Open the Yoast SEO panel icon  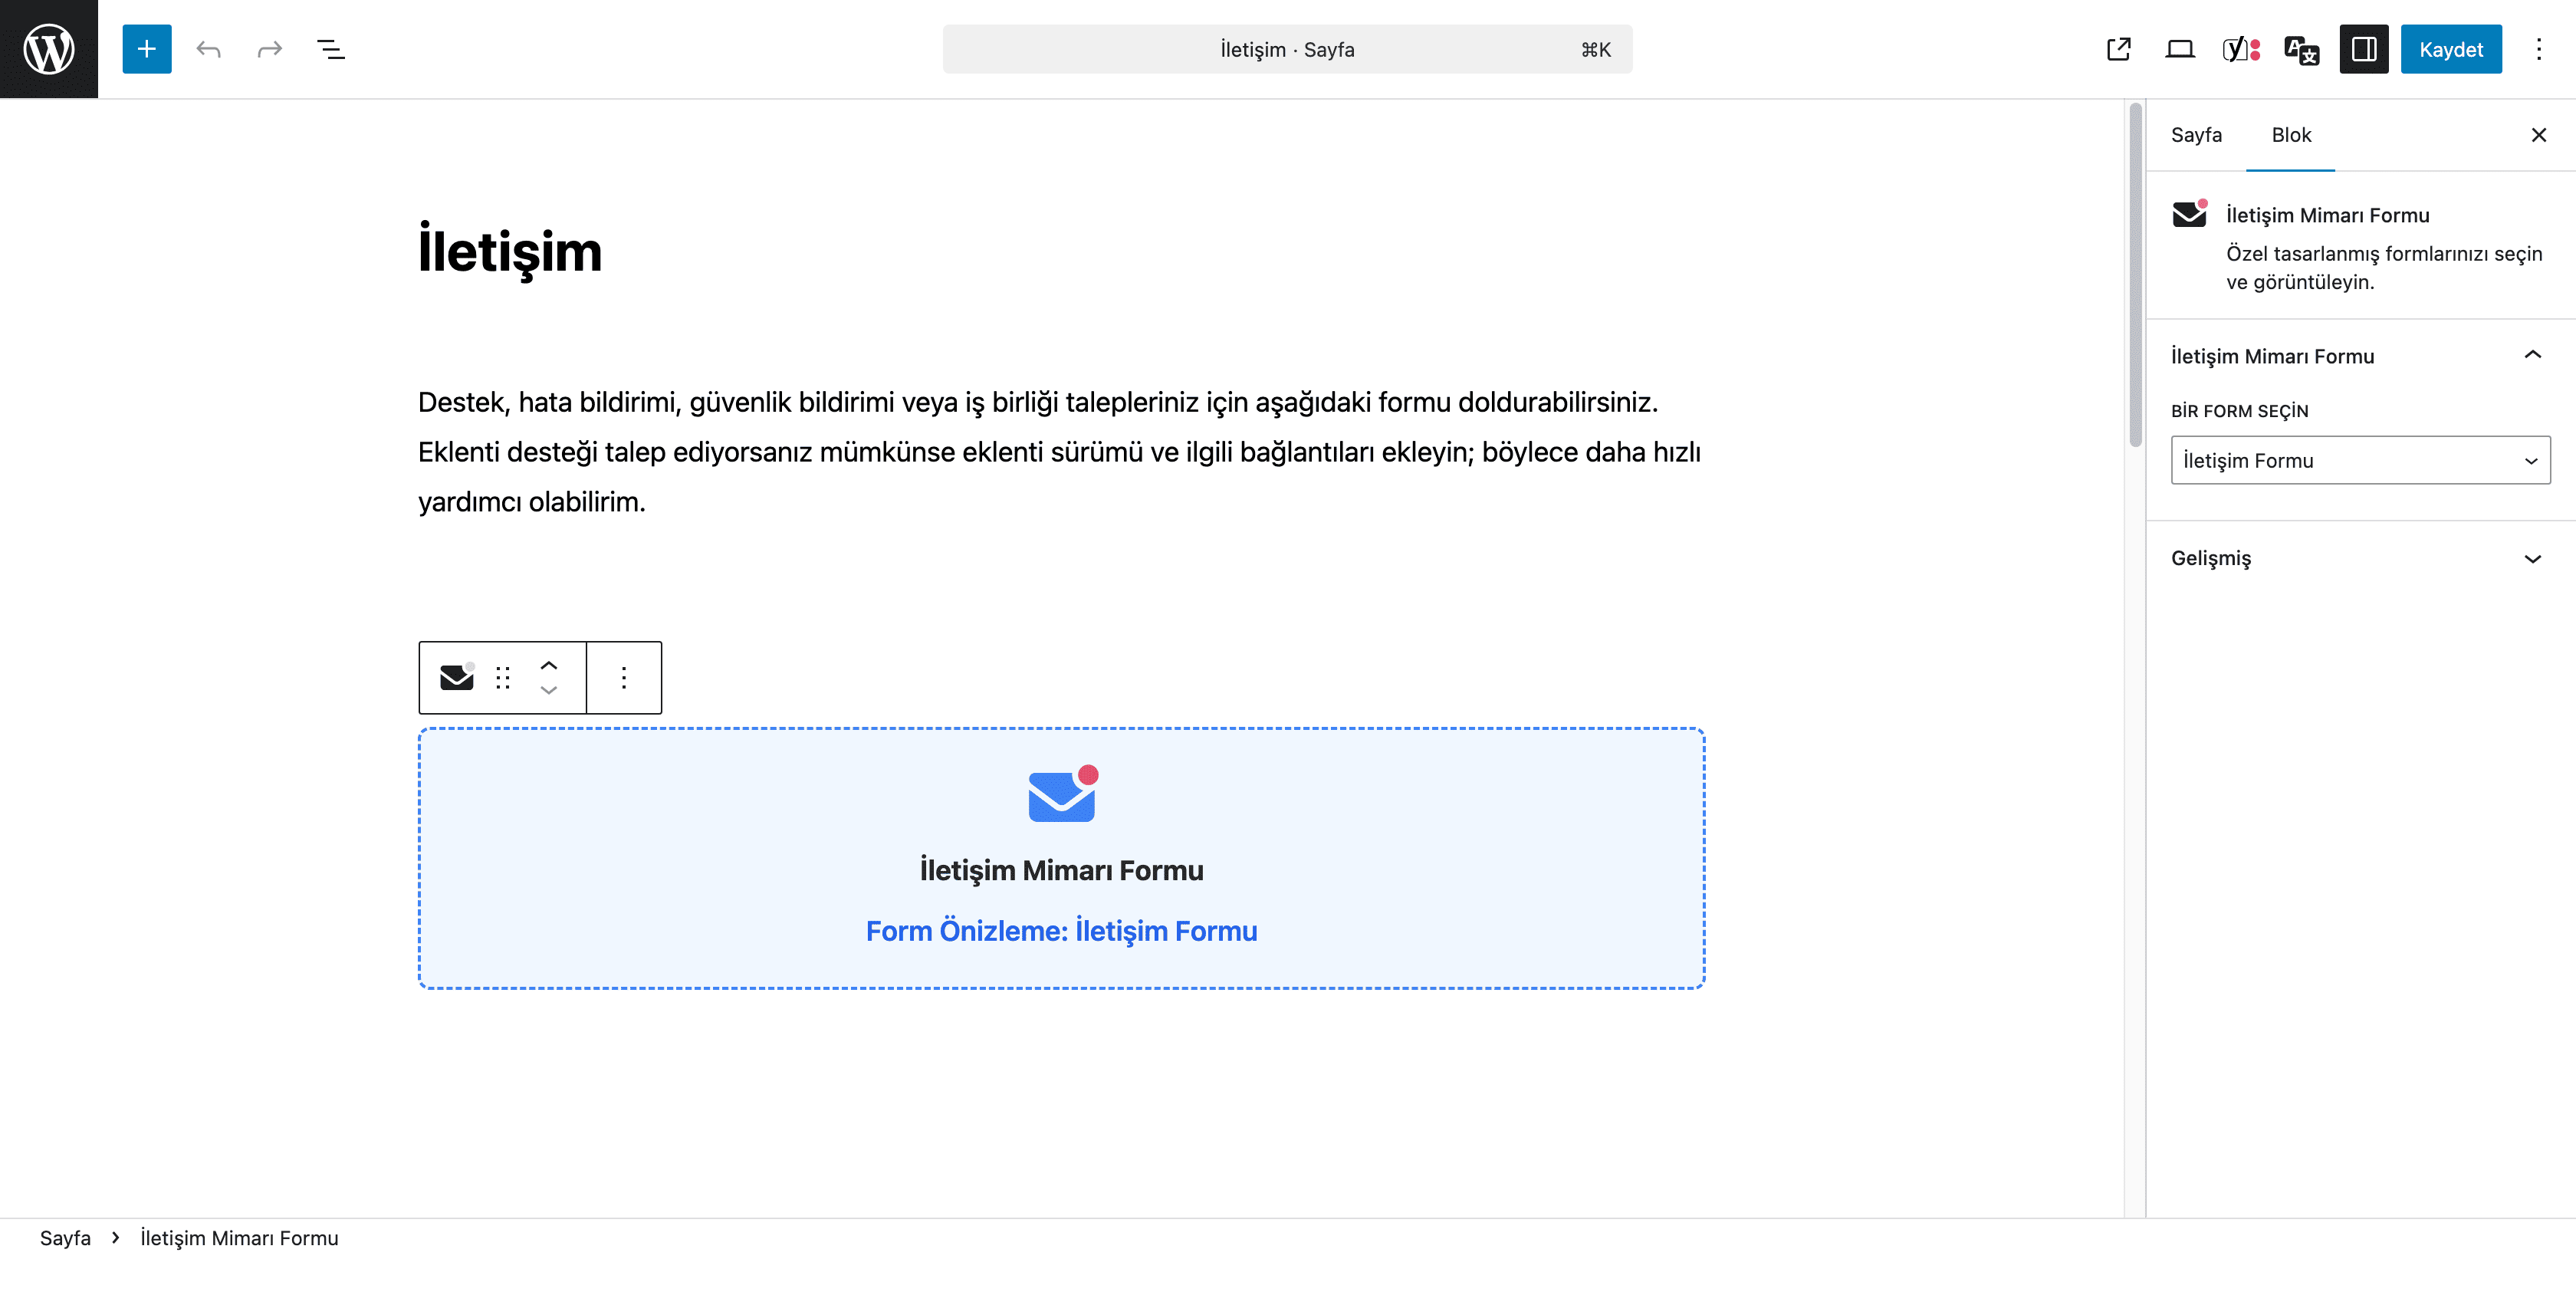(x=2241, y=49)
